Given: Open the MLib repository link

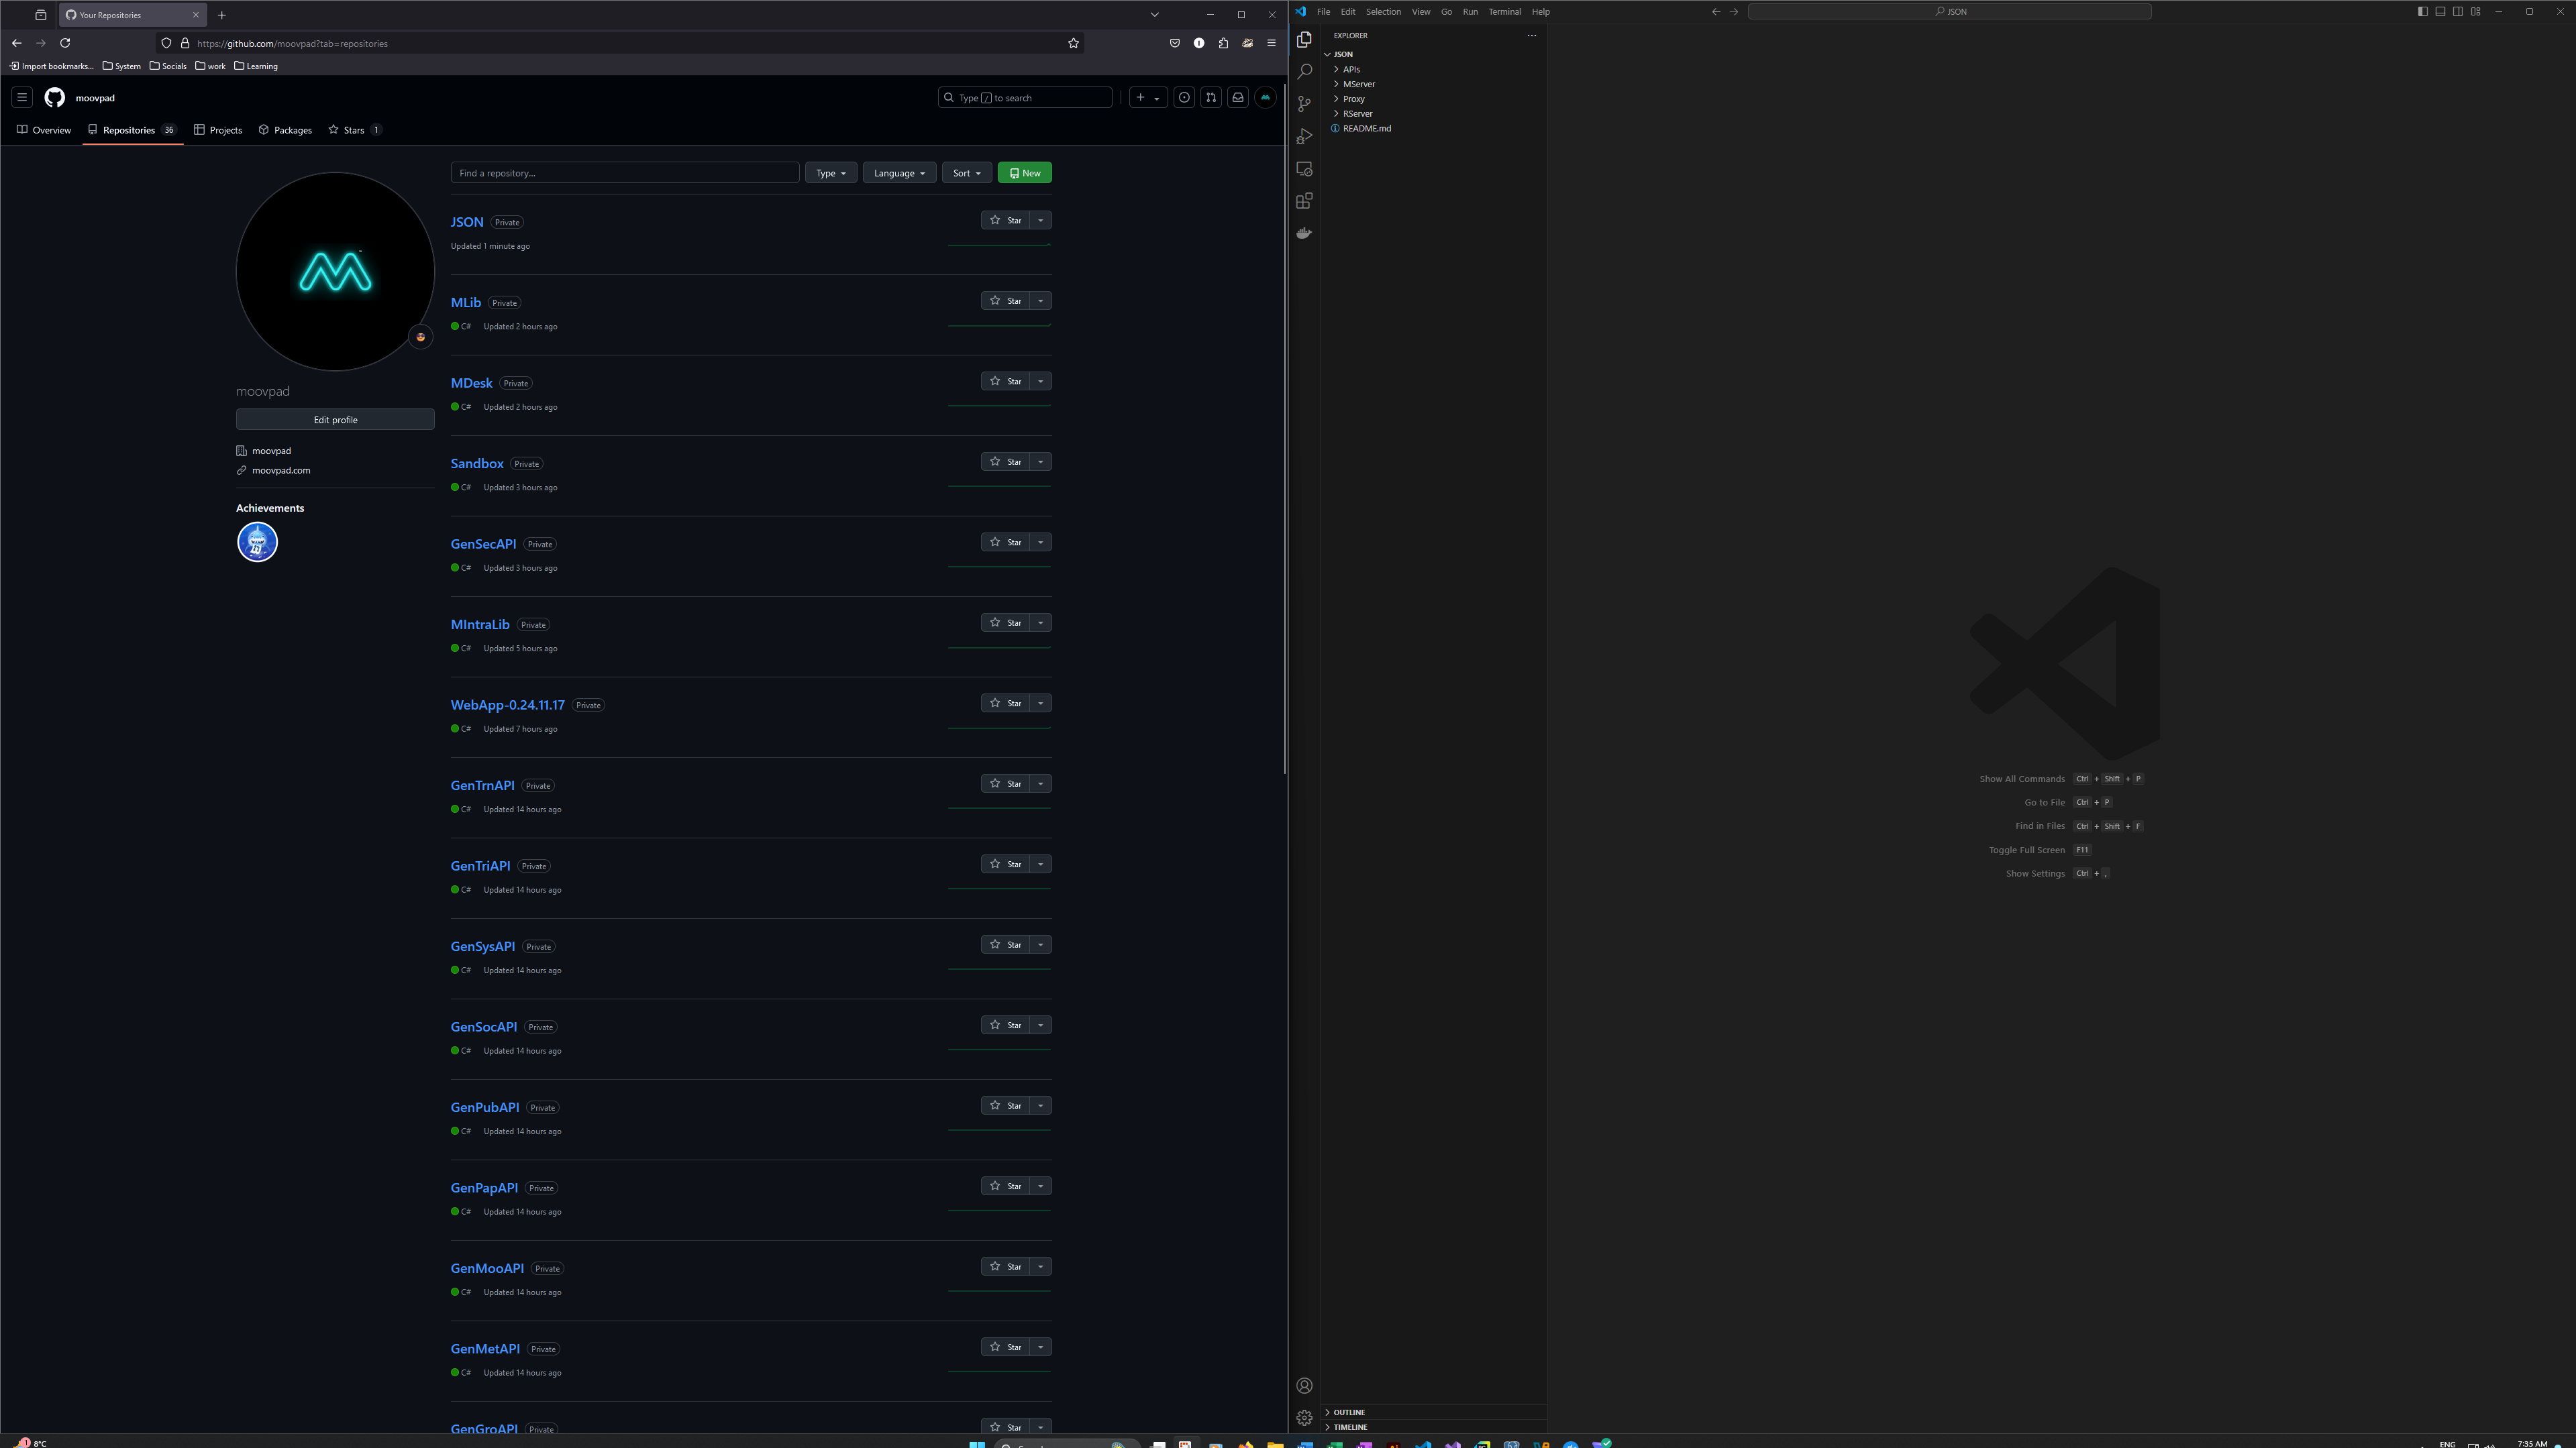Looking at the screenshot, I should [466, 302].
